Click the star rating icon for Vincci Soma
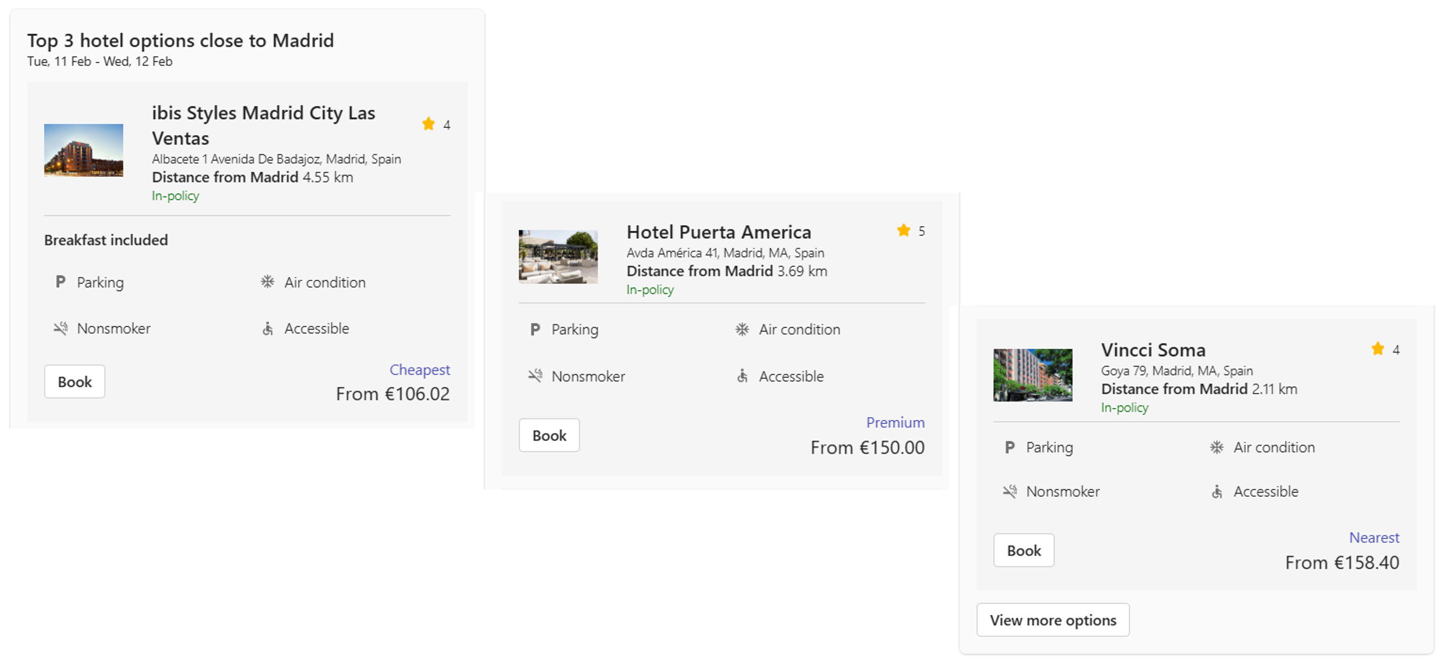 1377,349
